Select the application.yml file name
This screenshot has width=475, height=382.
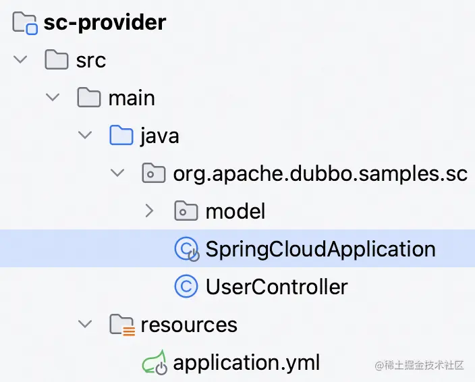tap(246, 362)
